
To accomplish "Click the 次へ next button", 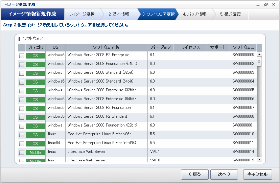I will (x=224, y=174).
